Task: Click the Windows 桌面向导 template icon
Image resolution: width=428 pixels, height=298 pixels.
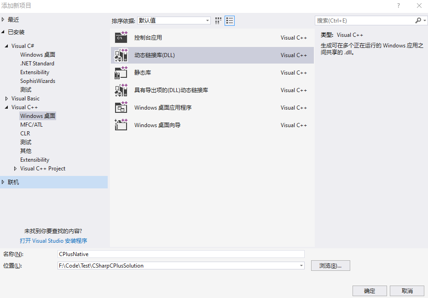Action: [121, 125]
